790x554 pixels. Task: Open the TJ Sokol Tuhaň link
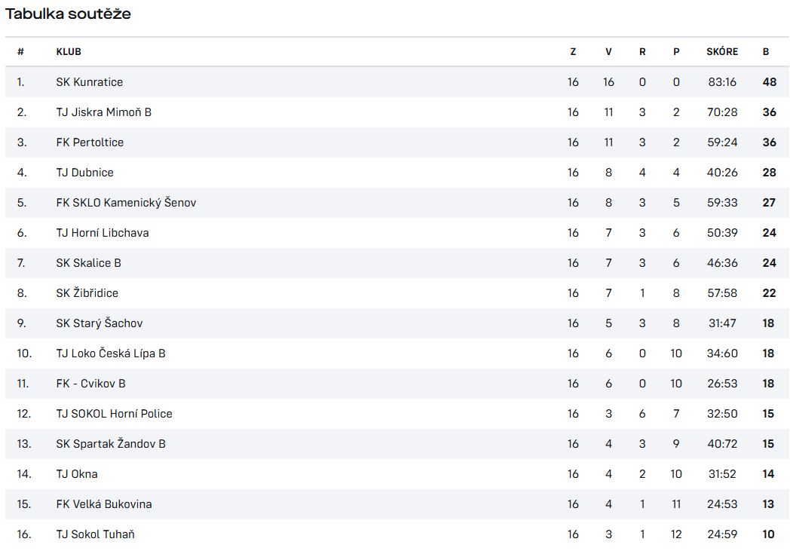95,534
